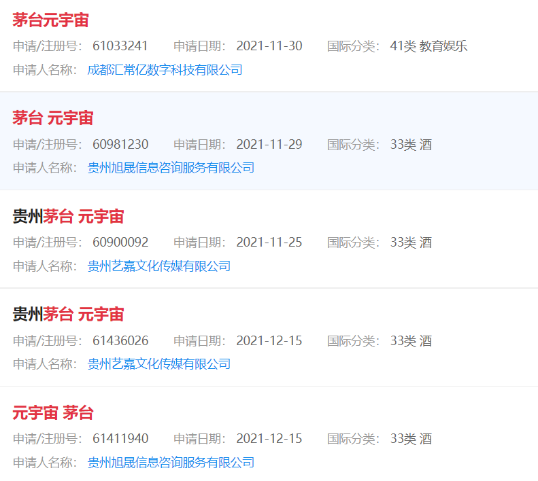Select application date 2021-11-30
This screenshot has height=481, width=538.
tap(269, 46)
